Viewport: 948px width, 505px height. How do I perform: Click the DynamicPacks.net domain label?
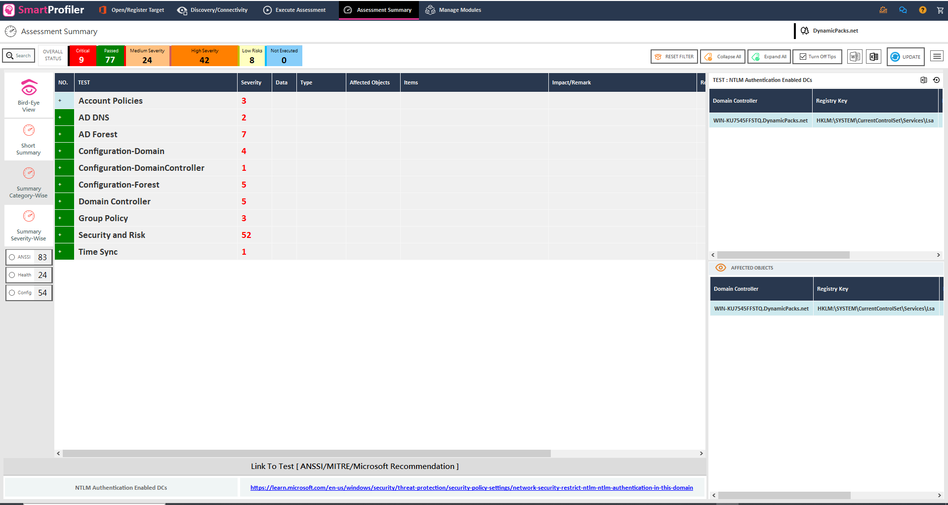point(835,31)
